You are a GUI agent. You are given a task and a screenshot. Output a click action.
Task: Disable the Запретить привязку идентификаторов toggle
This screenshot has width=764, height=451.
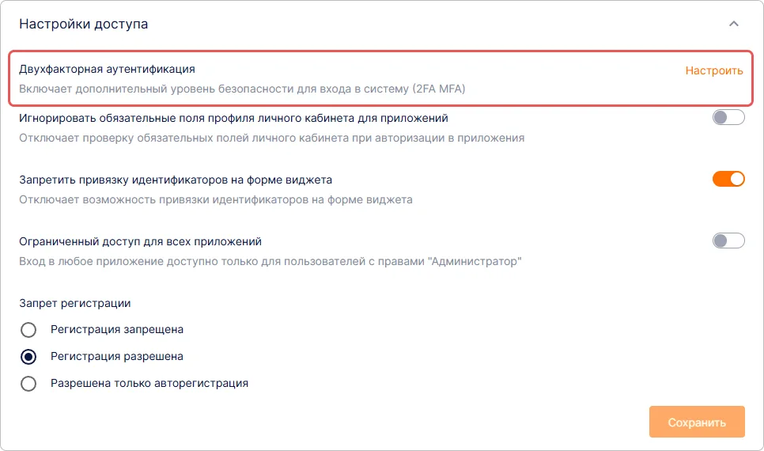tap(728, 179)
